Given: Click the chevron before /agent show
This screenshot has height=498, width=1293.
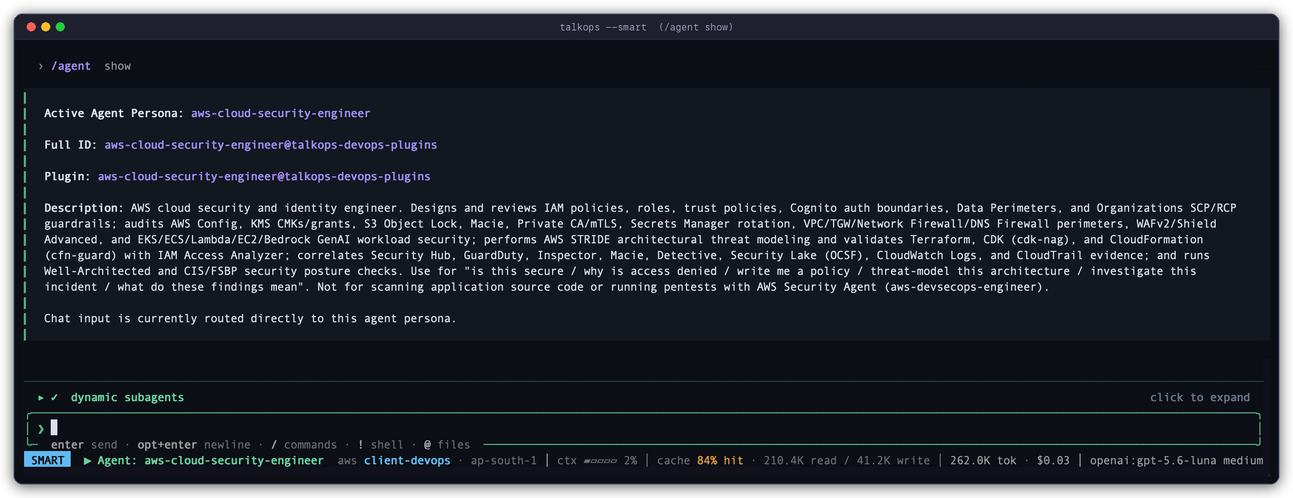Looking at the screenshot, I should coord(41,66).
